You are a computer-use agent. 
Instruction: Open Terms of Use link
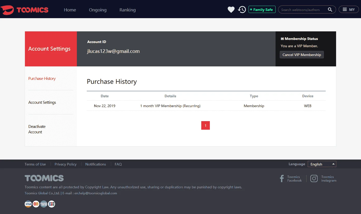tap(35, 164)
